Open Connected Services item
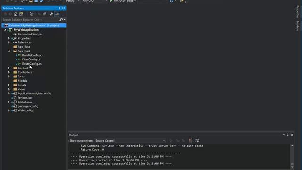This screenshot has width=302, height=170. pos(30,34)
